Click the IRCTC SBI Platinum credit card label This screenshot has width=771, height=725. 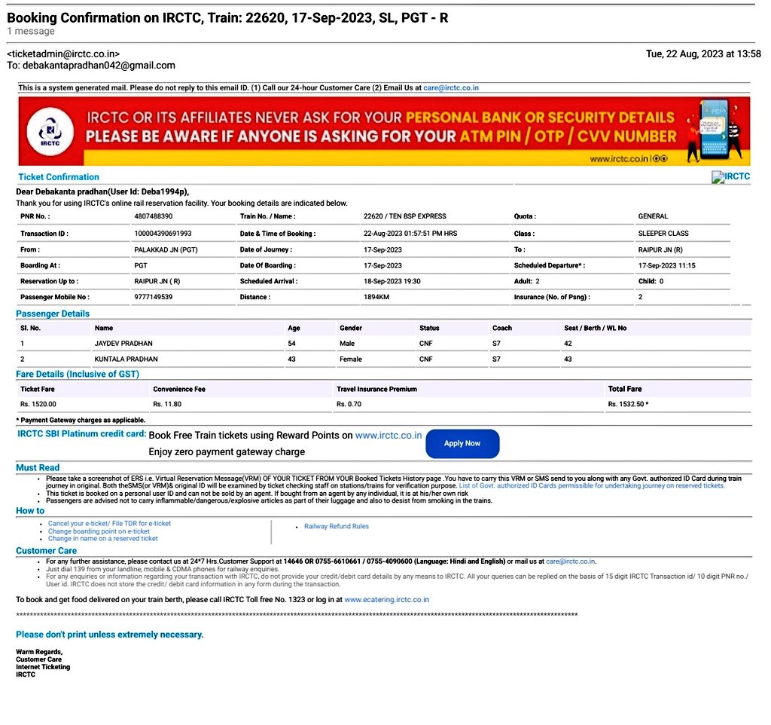[x=81, y=434]
